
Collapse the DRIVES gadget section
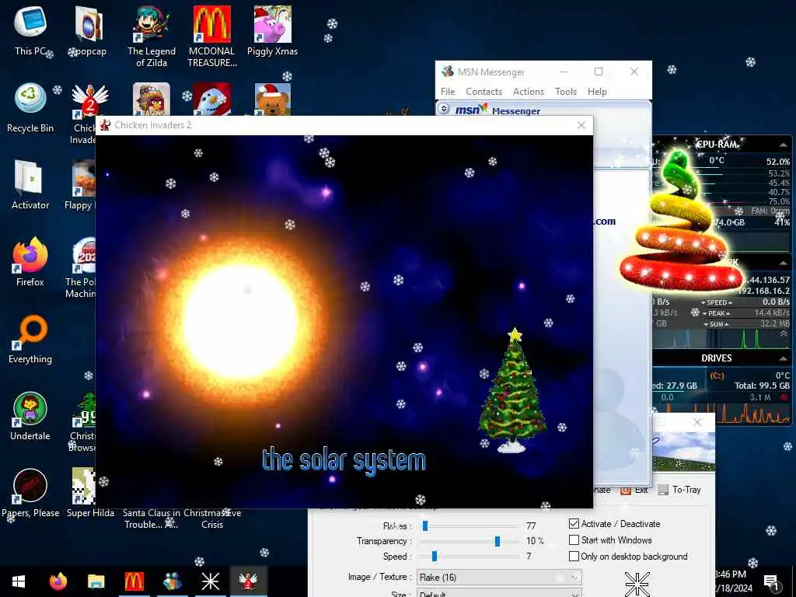[784, 358]
